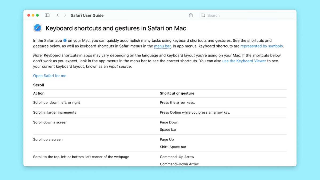
Task: Toggle the sidebar with the sidebar icon
Action: [47, 15]
